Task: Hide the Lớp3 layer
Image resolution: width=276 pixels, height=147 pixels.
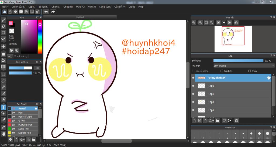Action: click(x=193, y=102)
